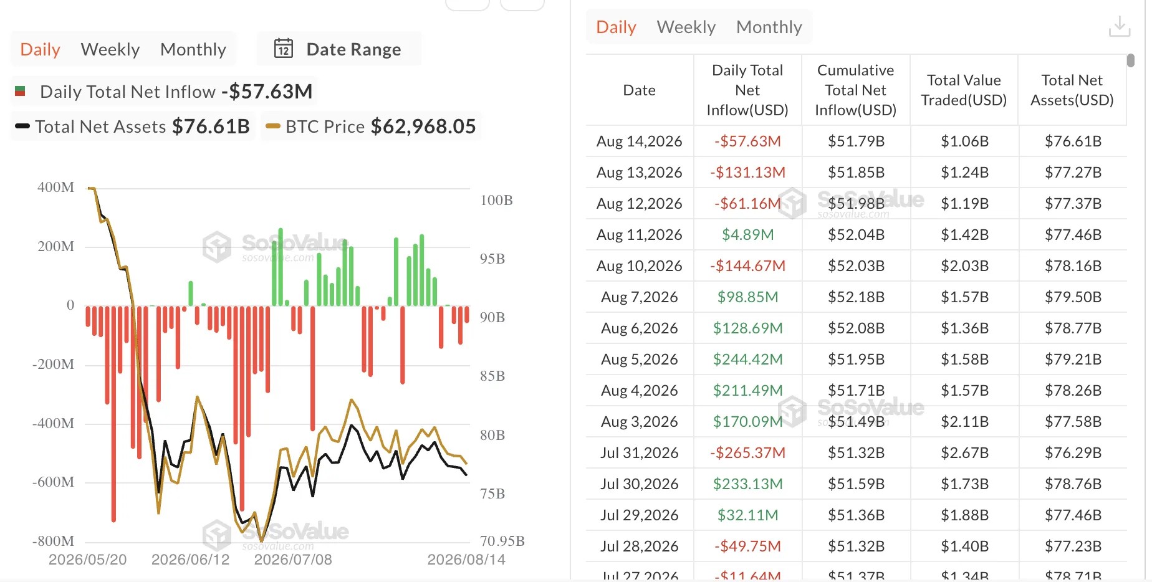This screenshot has width=1152, height=582.
Task: Click the $98.85M inflow cell
Action: 747,297
